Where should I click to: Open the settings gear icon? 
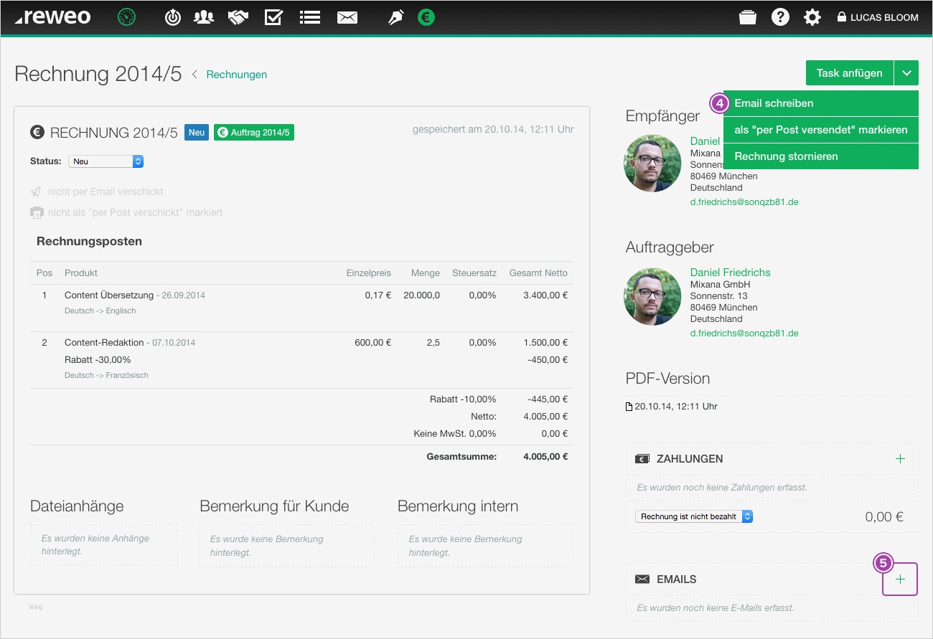(812, 17)
